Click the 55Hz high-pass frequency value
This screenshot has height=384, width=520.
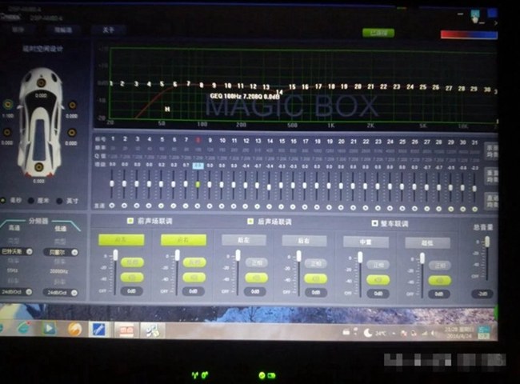coord(12,270)
